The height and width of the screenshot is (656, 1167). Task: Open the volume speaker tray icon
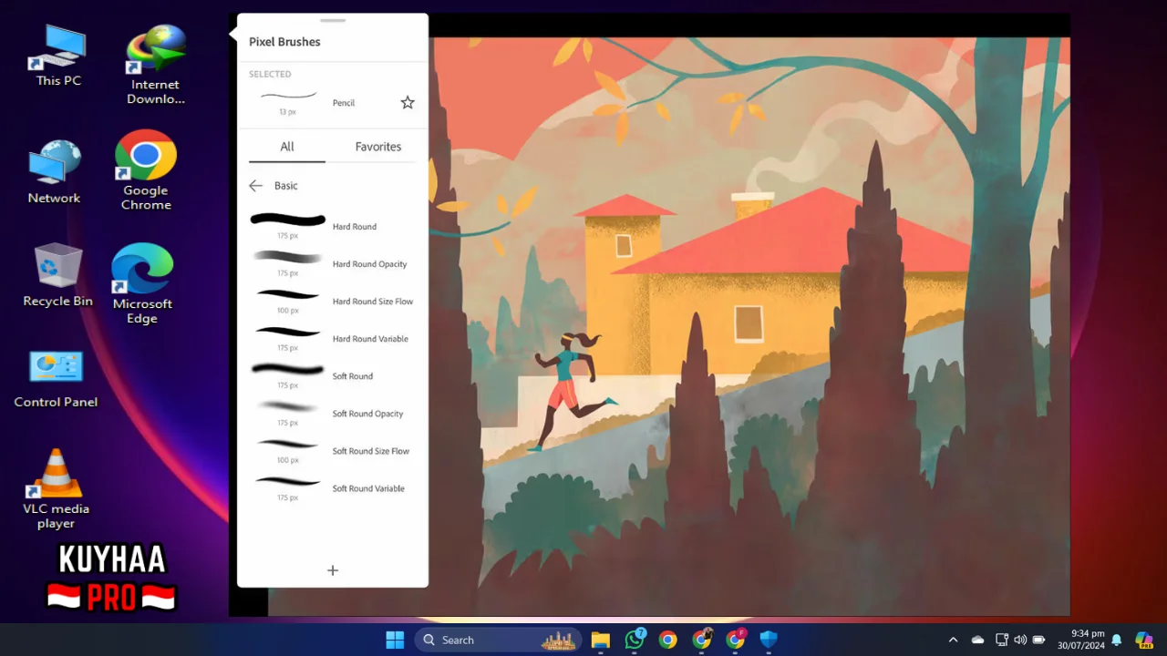click(1020, 640)
